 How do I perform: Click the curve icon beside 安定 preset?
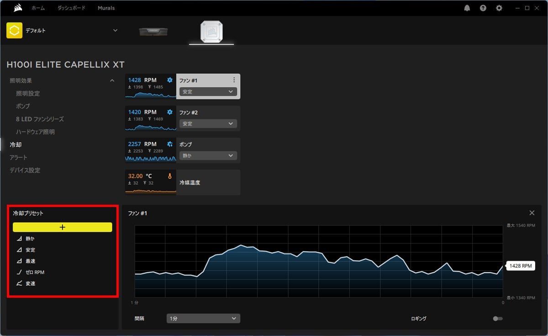[x=19, y=250]
